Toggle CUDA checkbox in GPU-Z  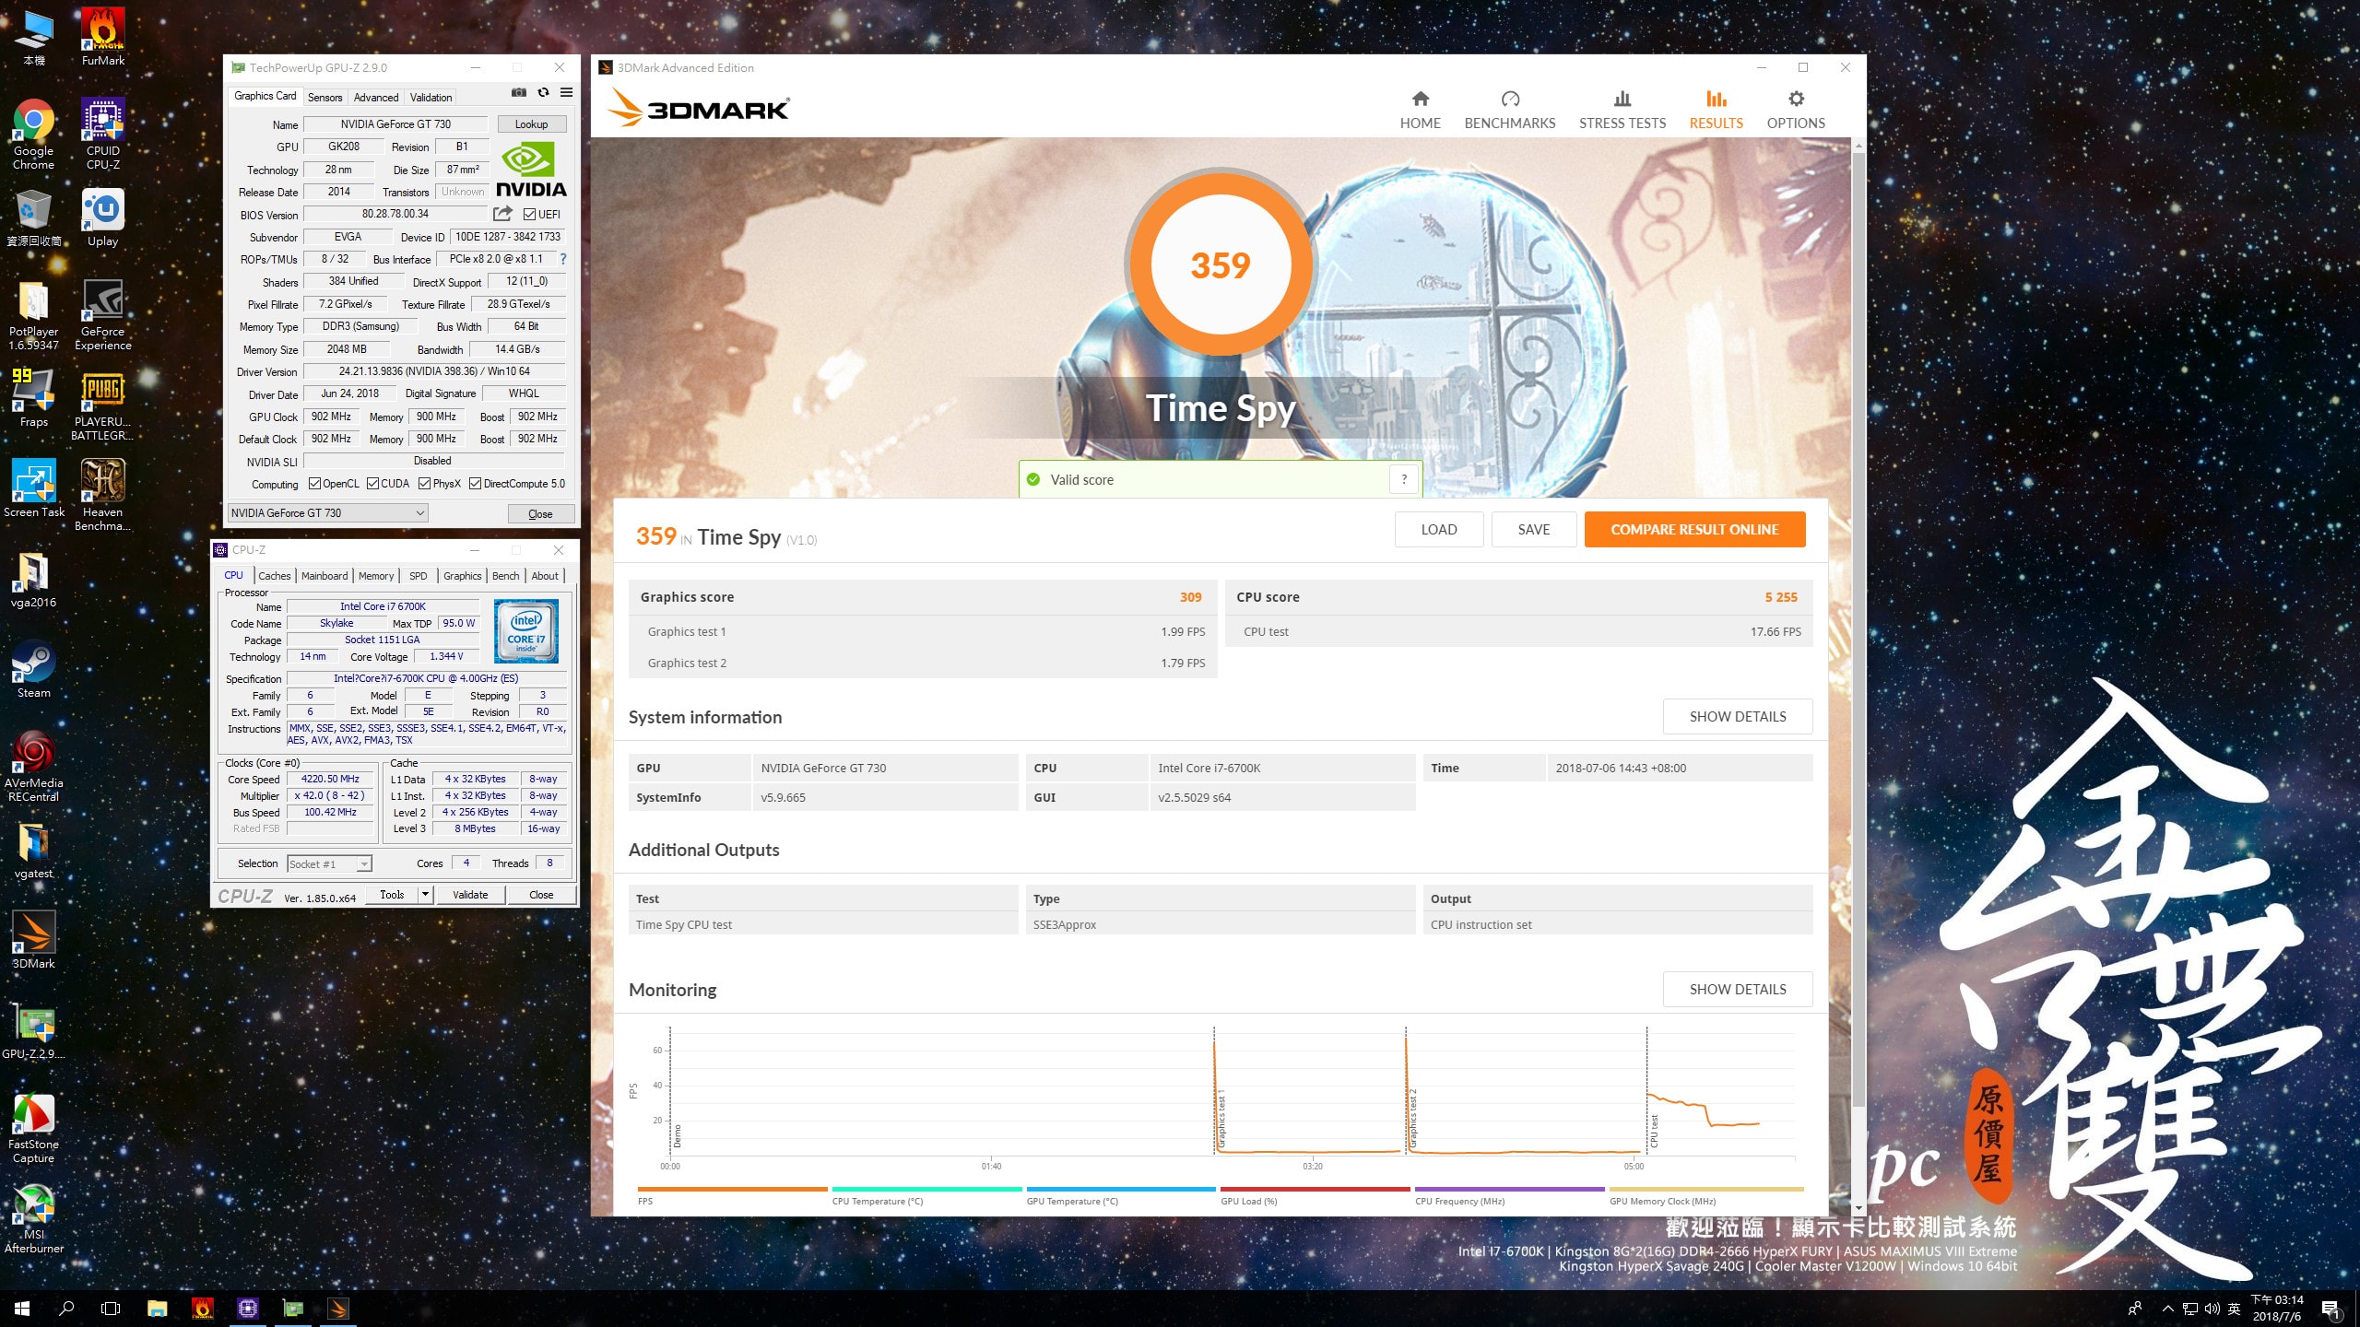tap(372, 484)
